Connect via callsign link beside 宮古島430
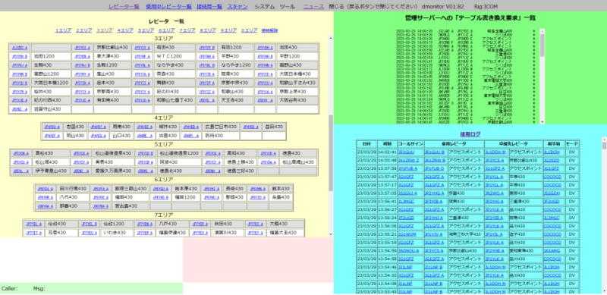The width and height of the screenshot is (607, 295). 101,206
